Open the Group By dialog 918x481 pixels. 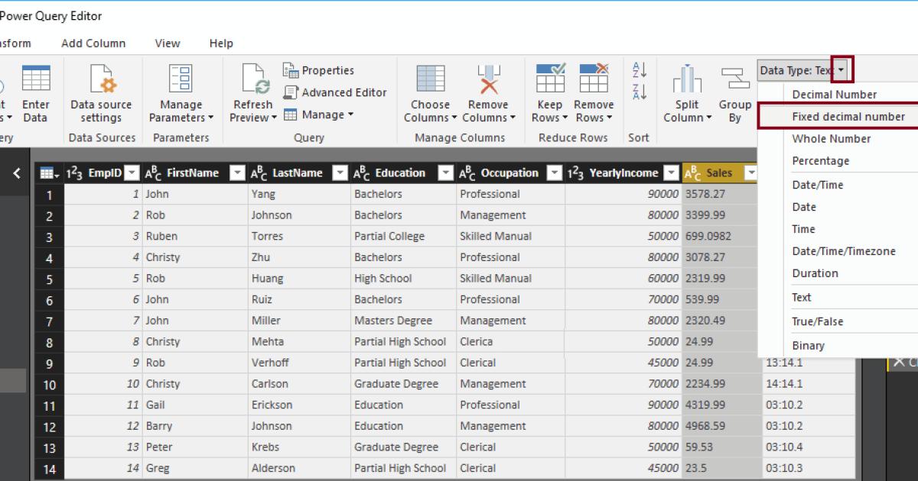point(735,92)
